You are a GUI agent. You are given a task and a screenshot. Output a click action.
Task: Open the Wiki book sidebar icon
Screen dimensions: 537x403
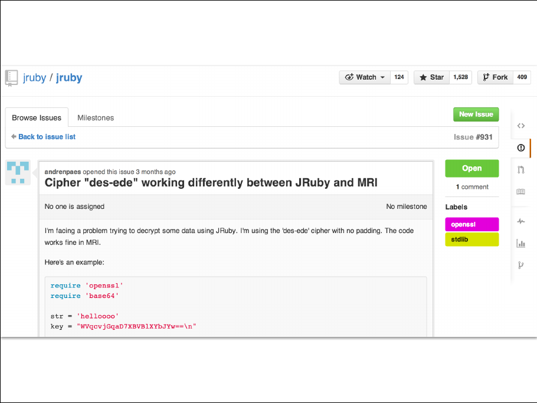[520, 192]
